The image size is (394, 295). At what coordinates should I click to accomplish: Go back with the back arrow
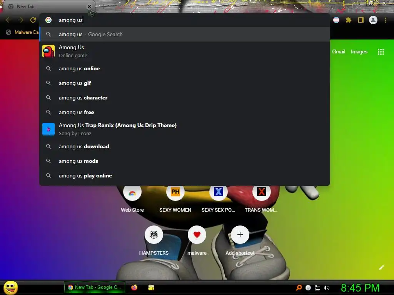pos(8,20)
